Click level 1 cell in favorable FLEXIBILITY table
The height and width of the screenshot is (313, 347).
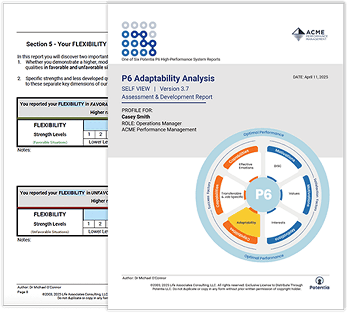point(89,134)
